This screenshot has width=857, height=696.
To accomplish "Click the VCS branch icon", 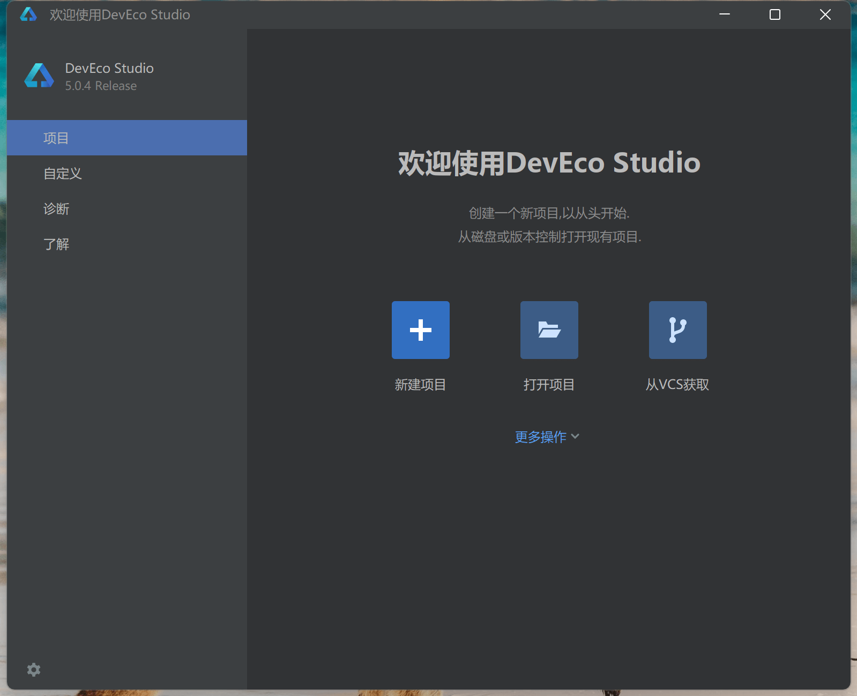I will 677,330.
